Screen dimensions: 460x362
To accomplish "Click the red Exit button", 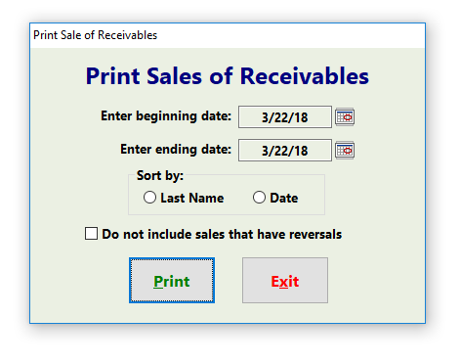I will [285, 281].
